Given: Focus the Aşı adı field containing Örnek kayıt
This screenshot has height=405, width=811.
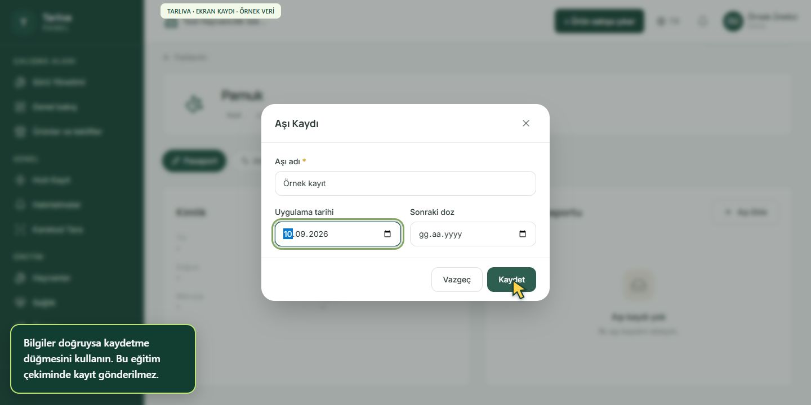Looking at the screenshot, I should pos(405,183).
